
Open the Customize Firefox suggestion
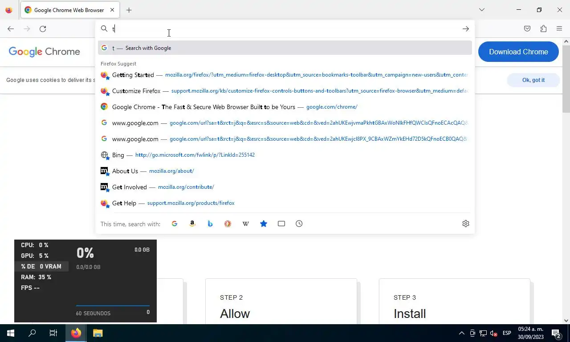coord(285,91)
